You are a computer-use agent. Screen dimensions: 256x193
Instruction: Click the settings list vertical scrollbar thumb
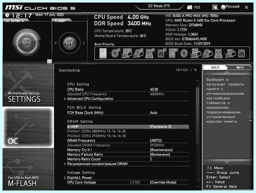(x=198, y=116)
